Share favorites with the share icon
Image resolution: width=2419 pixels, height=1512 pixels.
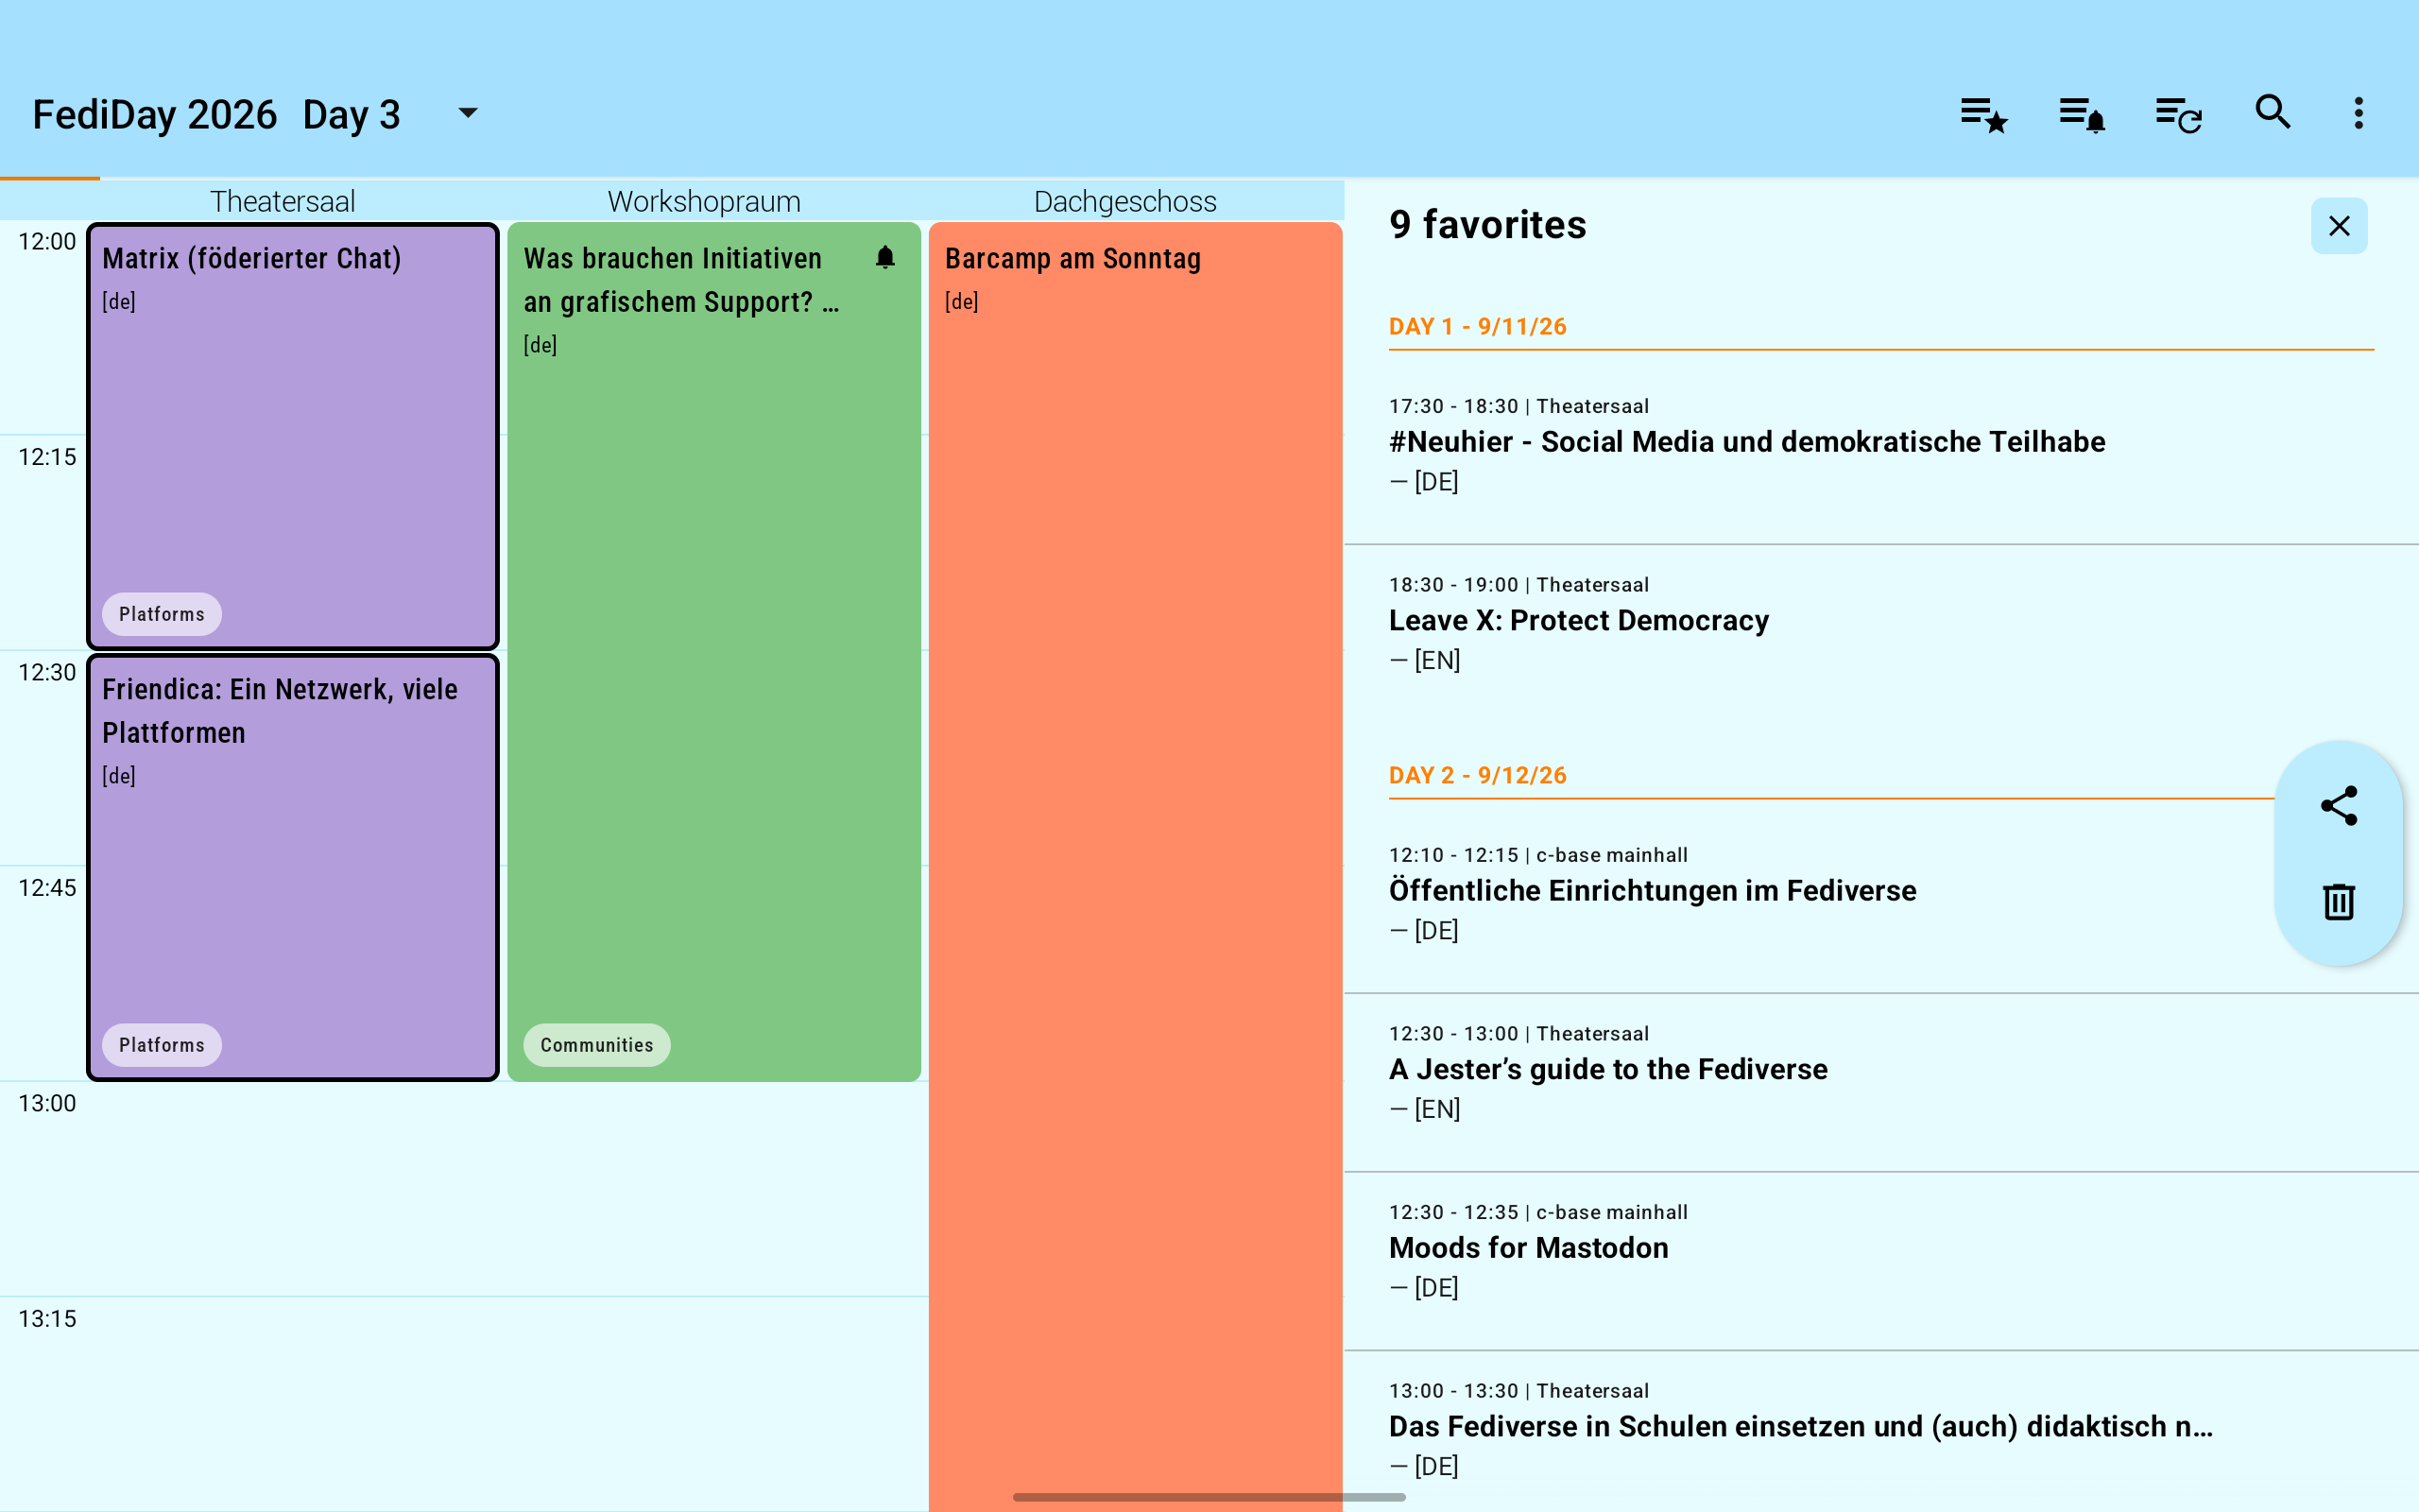(2339, 806)
